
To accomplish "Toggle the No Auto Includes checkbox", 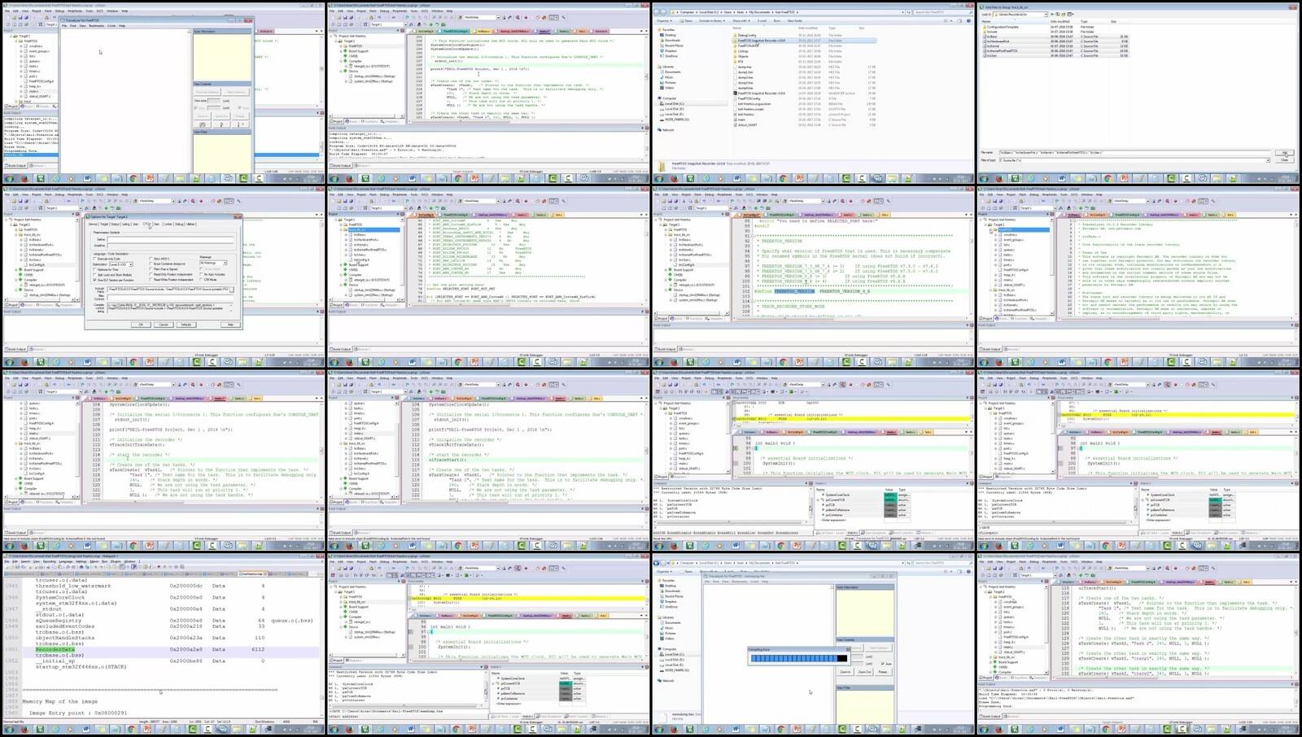I will tap(201, 274).
